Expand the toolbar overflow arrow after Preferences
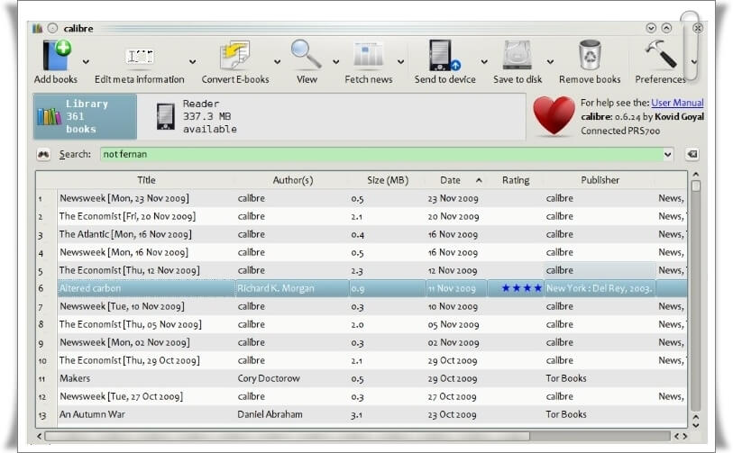 tap(694, 61)
